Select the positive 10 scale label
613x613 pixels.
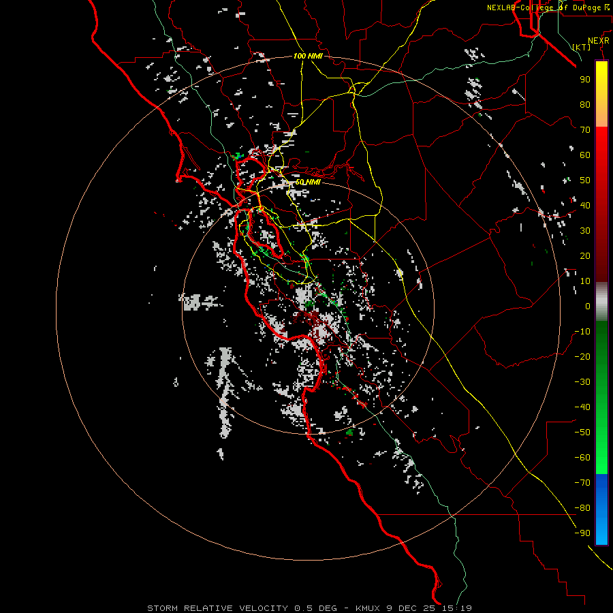(x=585, y=281)
